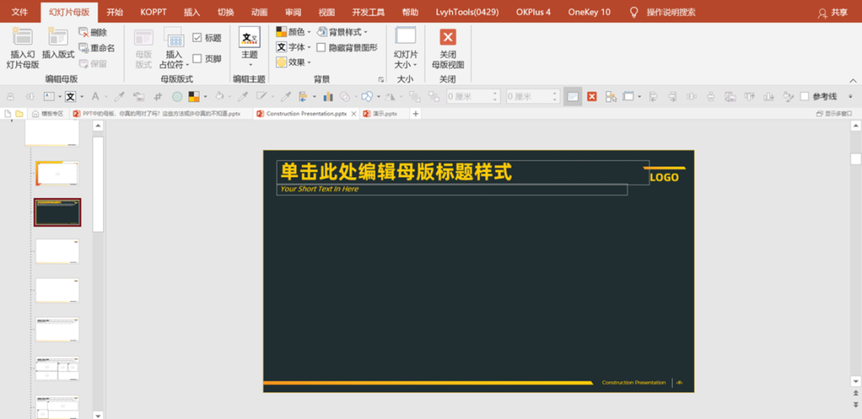Click 共享 (Share) button
The width and height of the screenshot is (862, 419).
coord(832,13)
